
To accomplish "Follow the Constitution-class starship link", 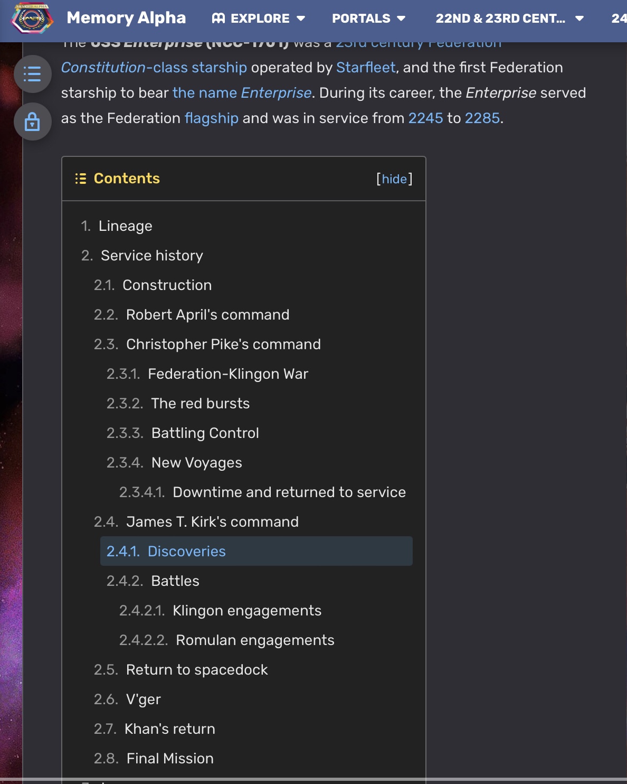I will pos(154,68).
